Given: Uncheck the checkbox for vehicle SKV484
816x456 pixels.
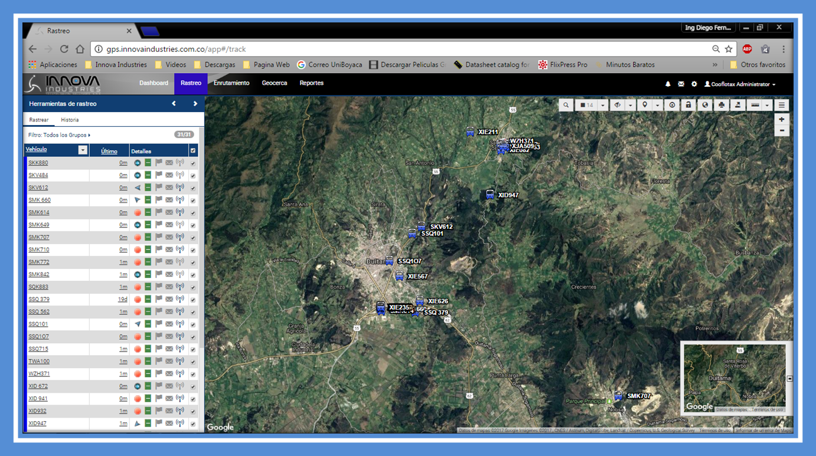Looking at the screenshot, I should coord(193,176).
